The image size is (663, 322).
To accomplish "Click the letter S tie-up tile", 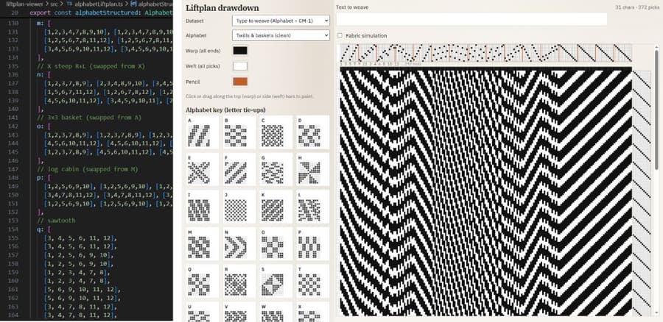I will click(x=276, y=281).
